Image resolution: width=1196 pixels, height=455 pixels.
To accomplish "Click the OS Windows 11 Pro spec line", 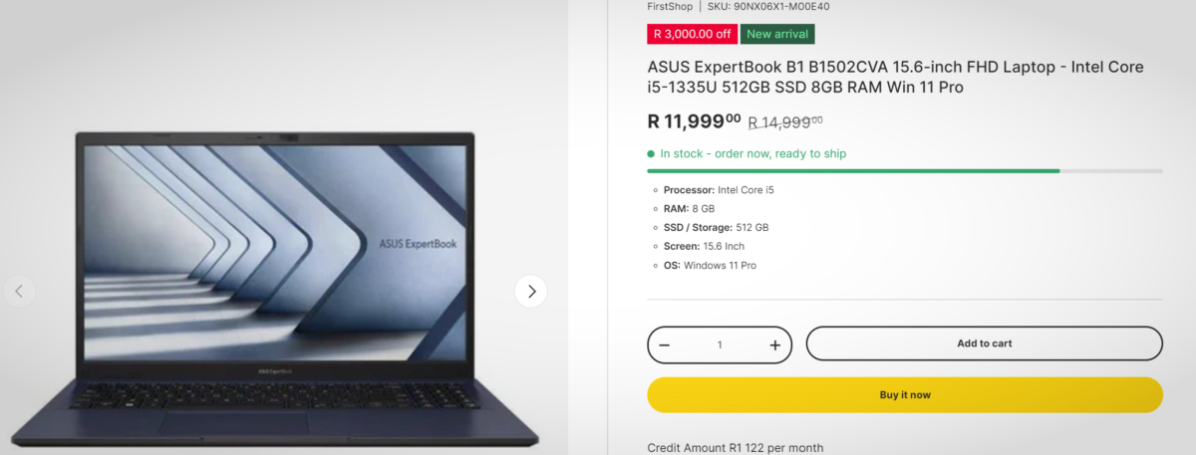I will point(710,265).
